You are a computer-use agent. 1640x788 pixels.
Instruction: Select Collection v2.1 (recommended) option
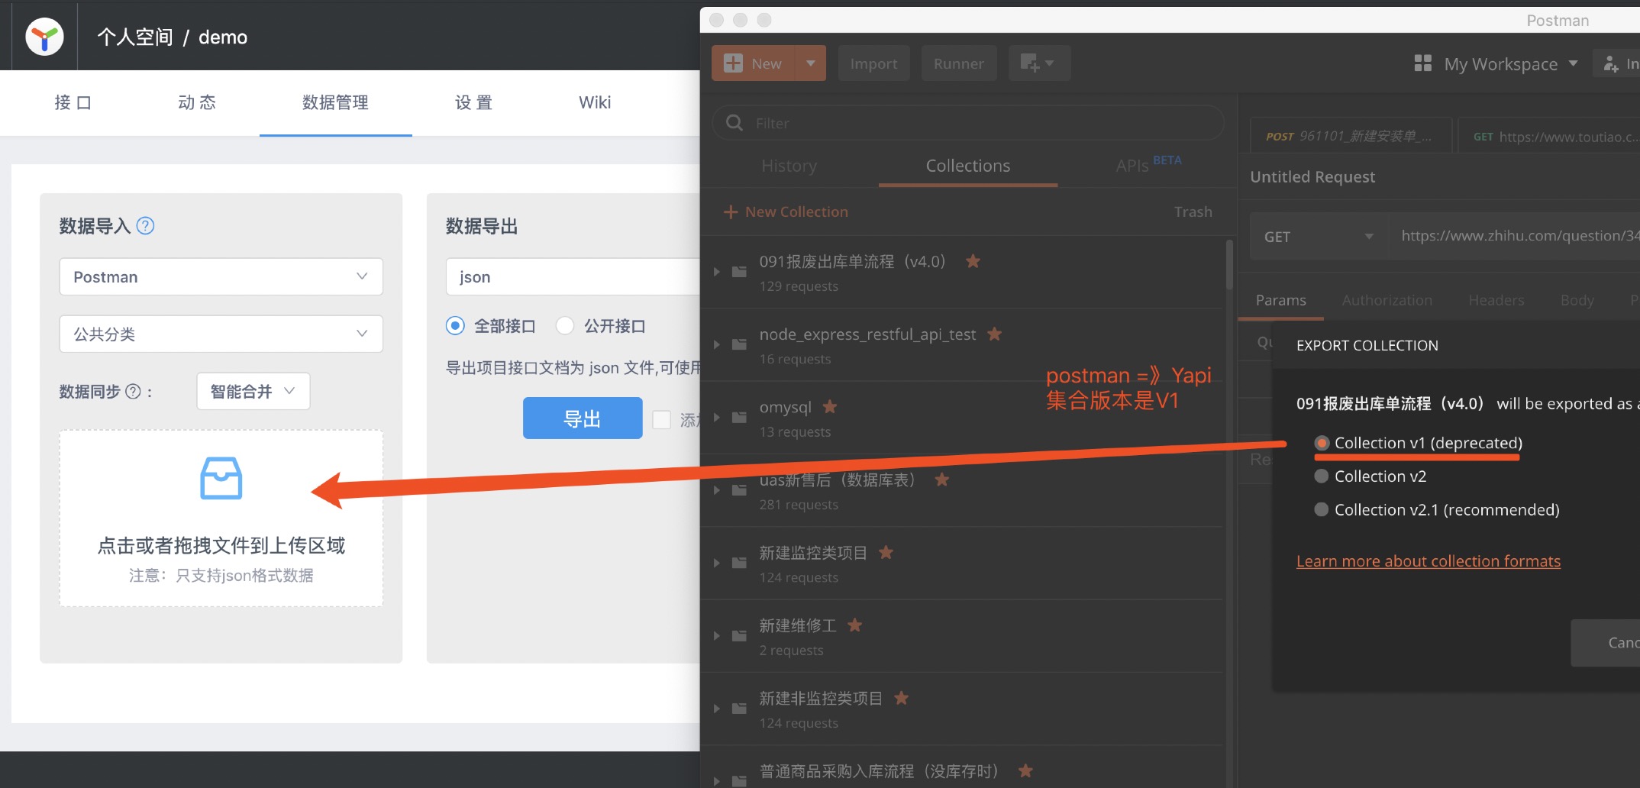click(1322, 510)
